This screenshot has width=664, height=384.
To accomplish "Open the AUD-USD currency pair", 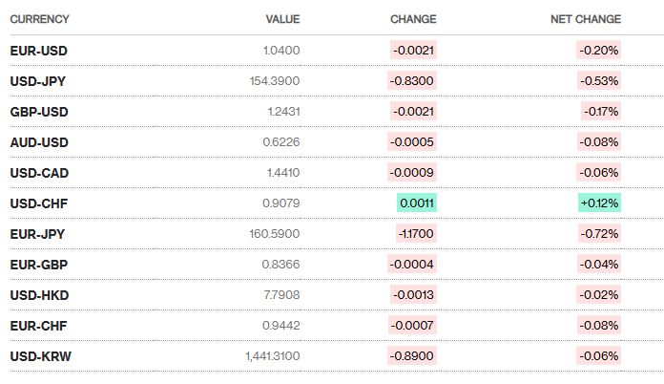I will [38, 142].
